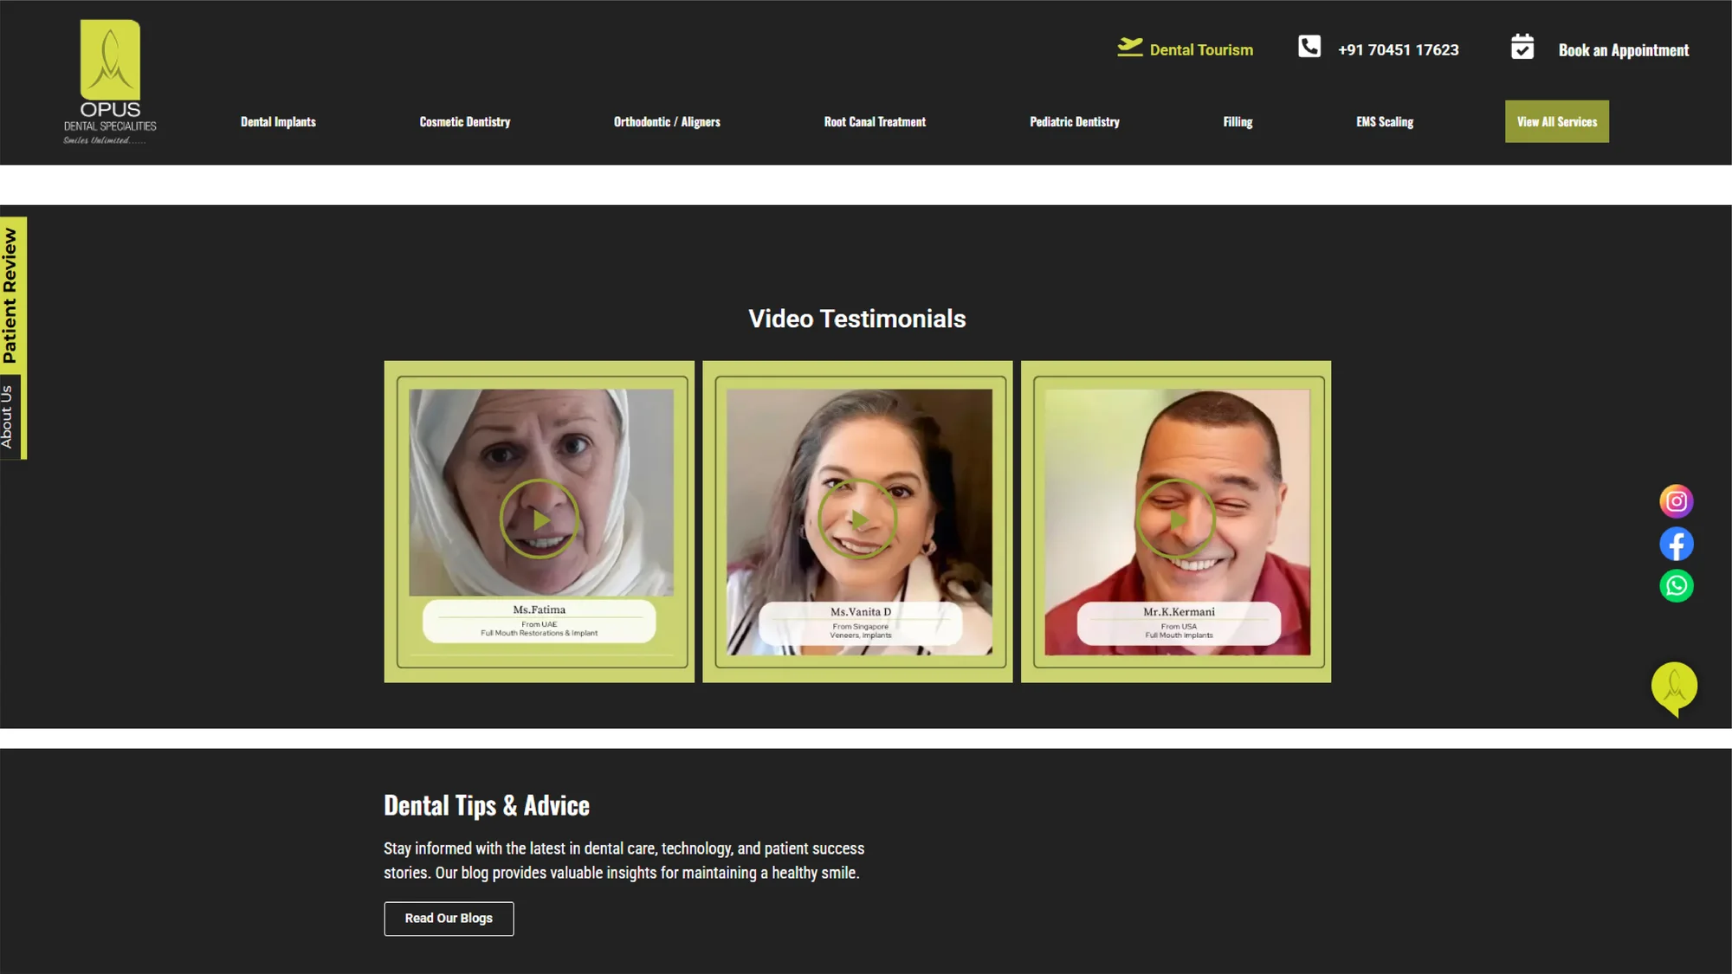Click Book an Appointment link
The height and width of the screenshot is (974, 1732).
point(1623,50)
